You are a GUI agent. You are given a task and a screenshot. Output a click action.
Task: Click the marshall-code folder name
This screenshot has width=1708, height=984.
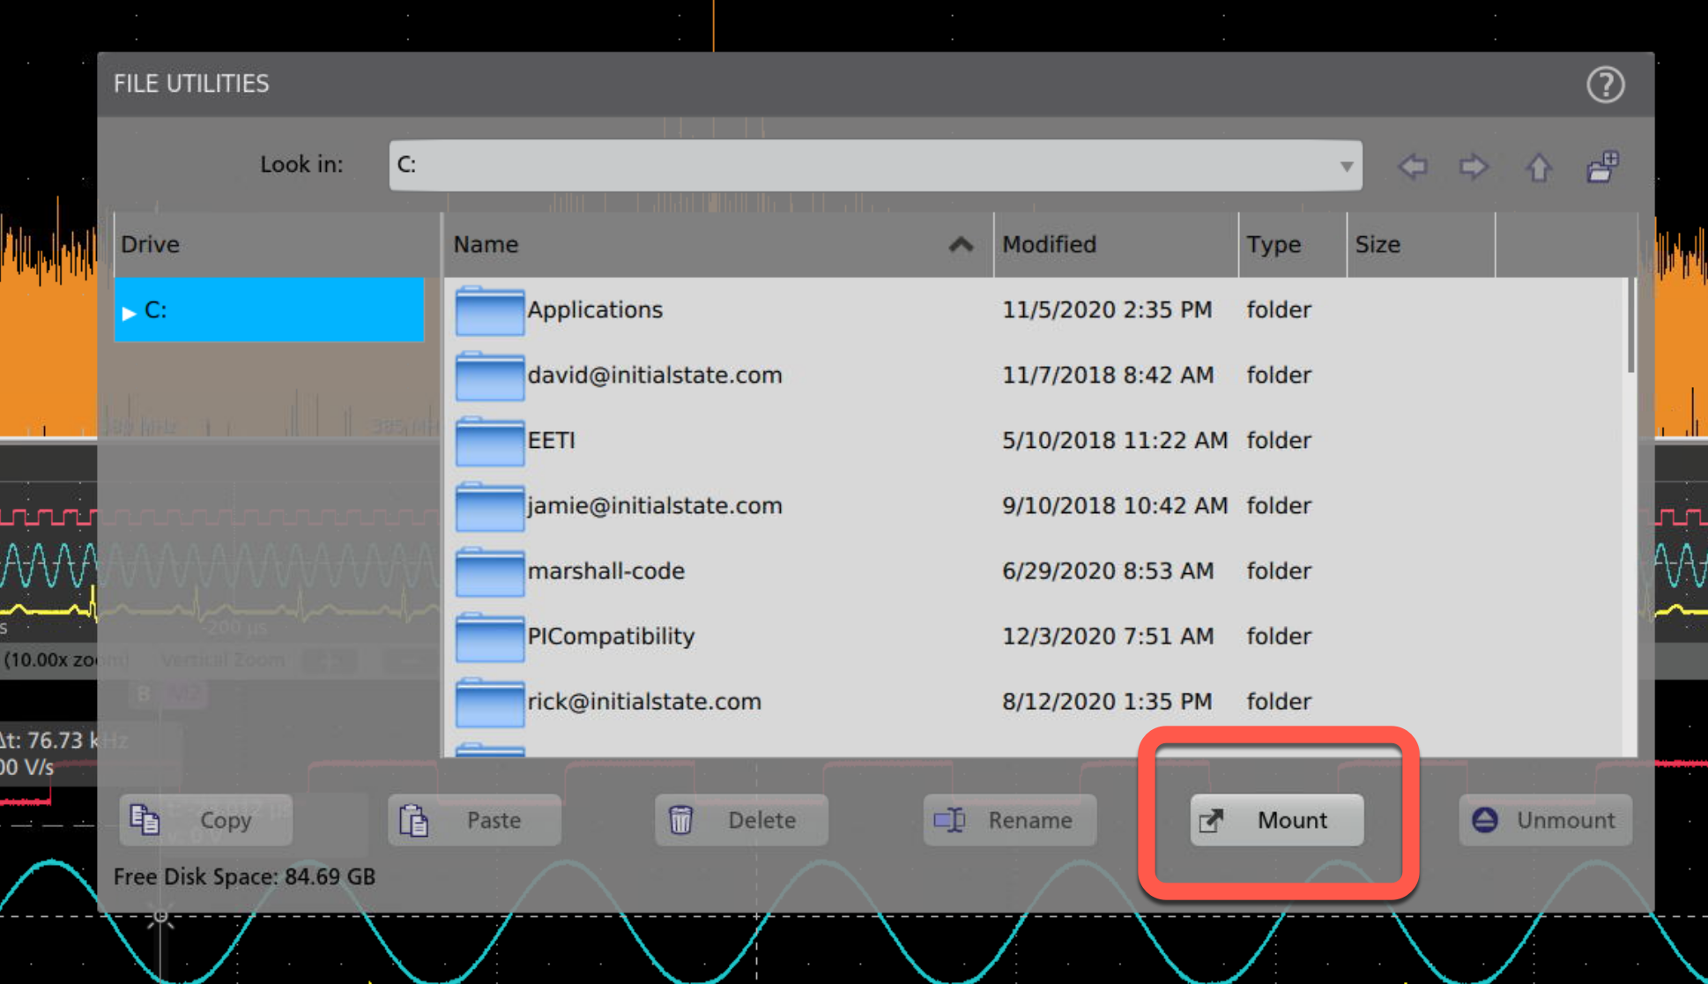tap(605, 570)
